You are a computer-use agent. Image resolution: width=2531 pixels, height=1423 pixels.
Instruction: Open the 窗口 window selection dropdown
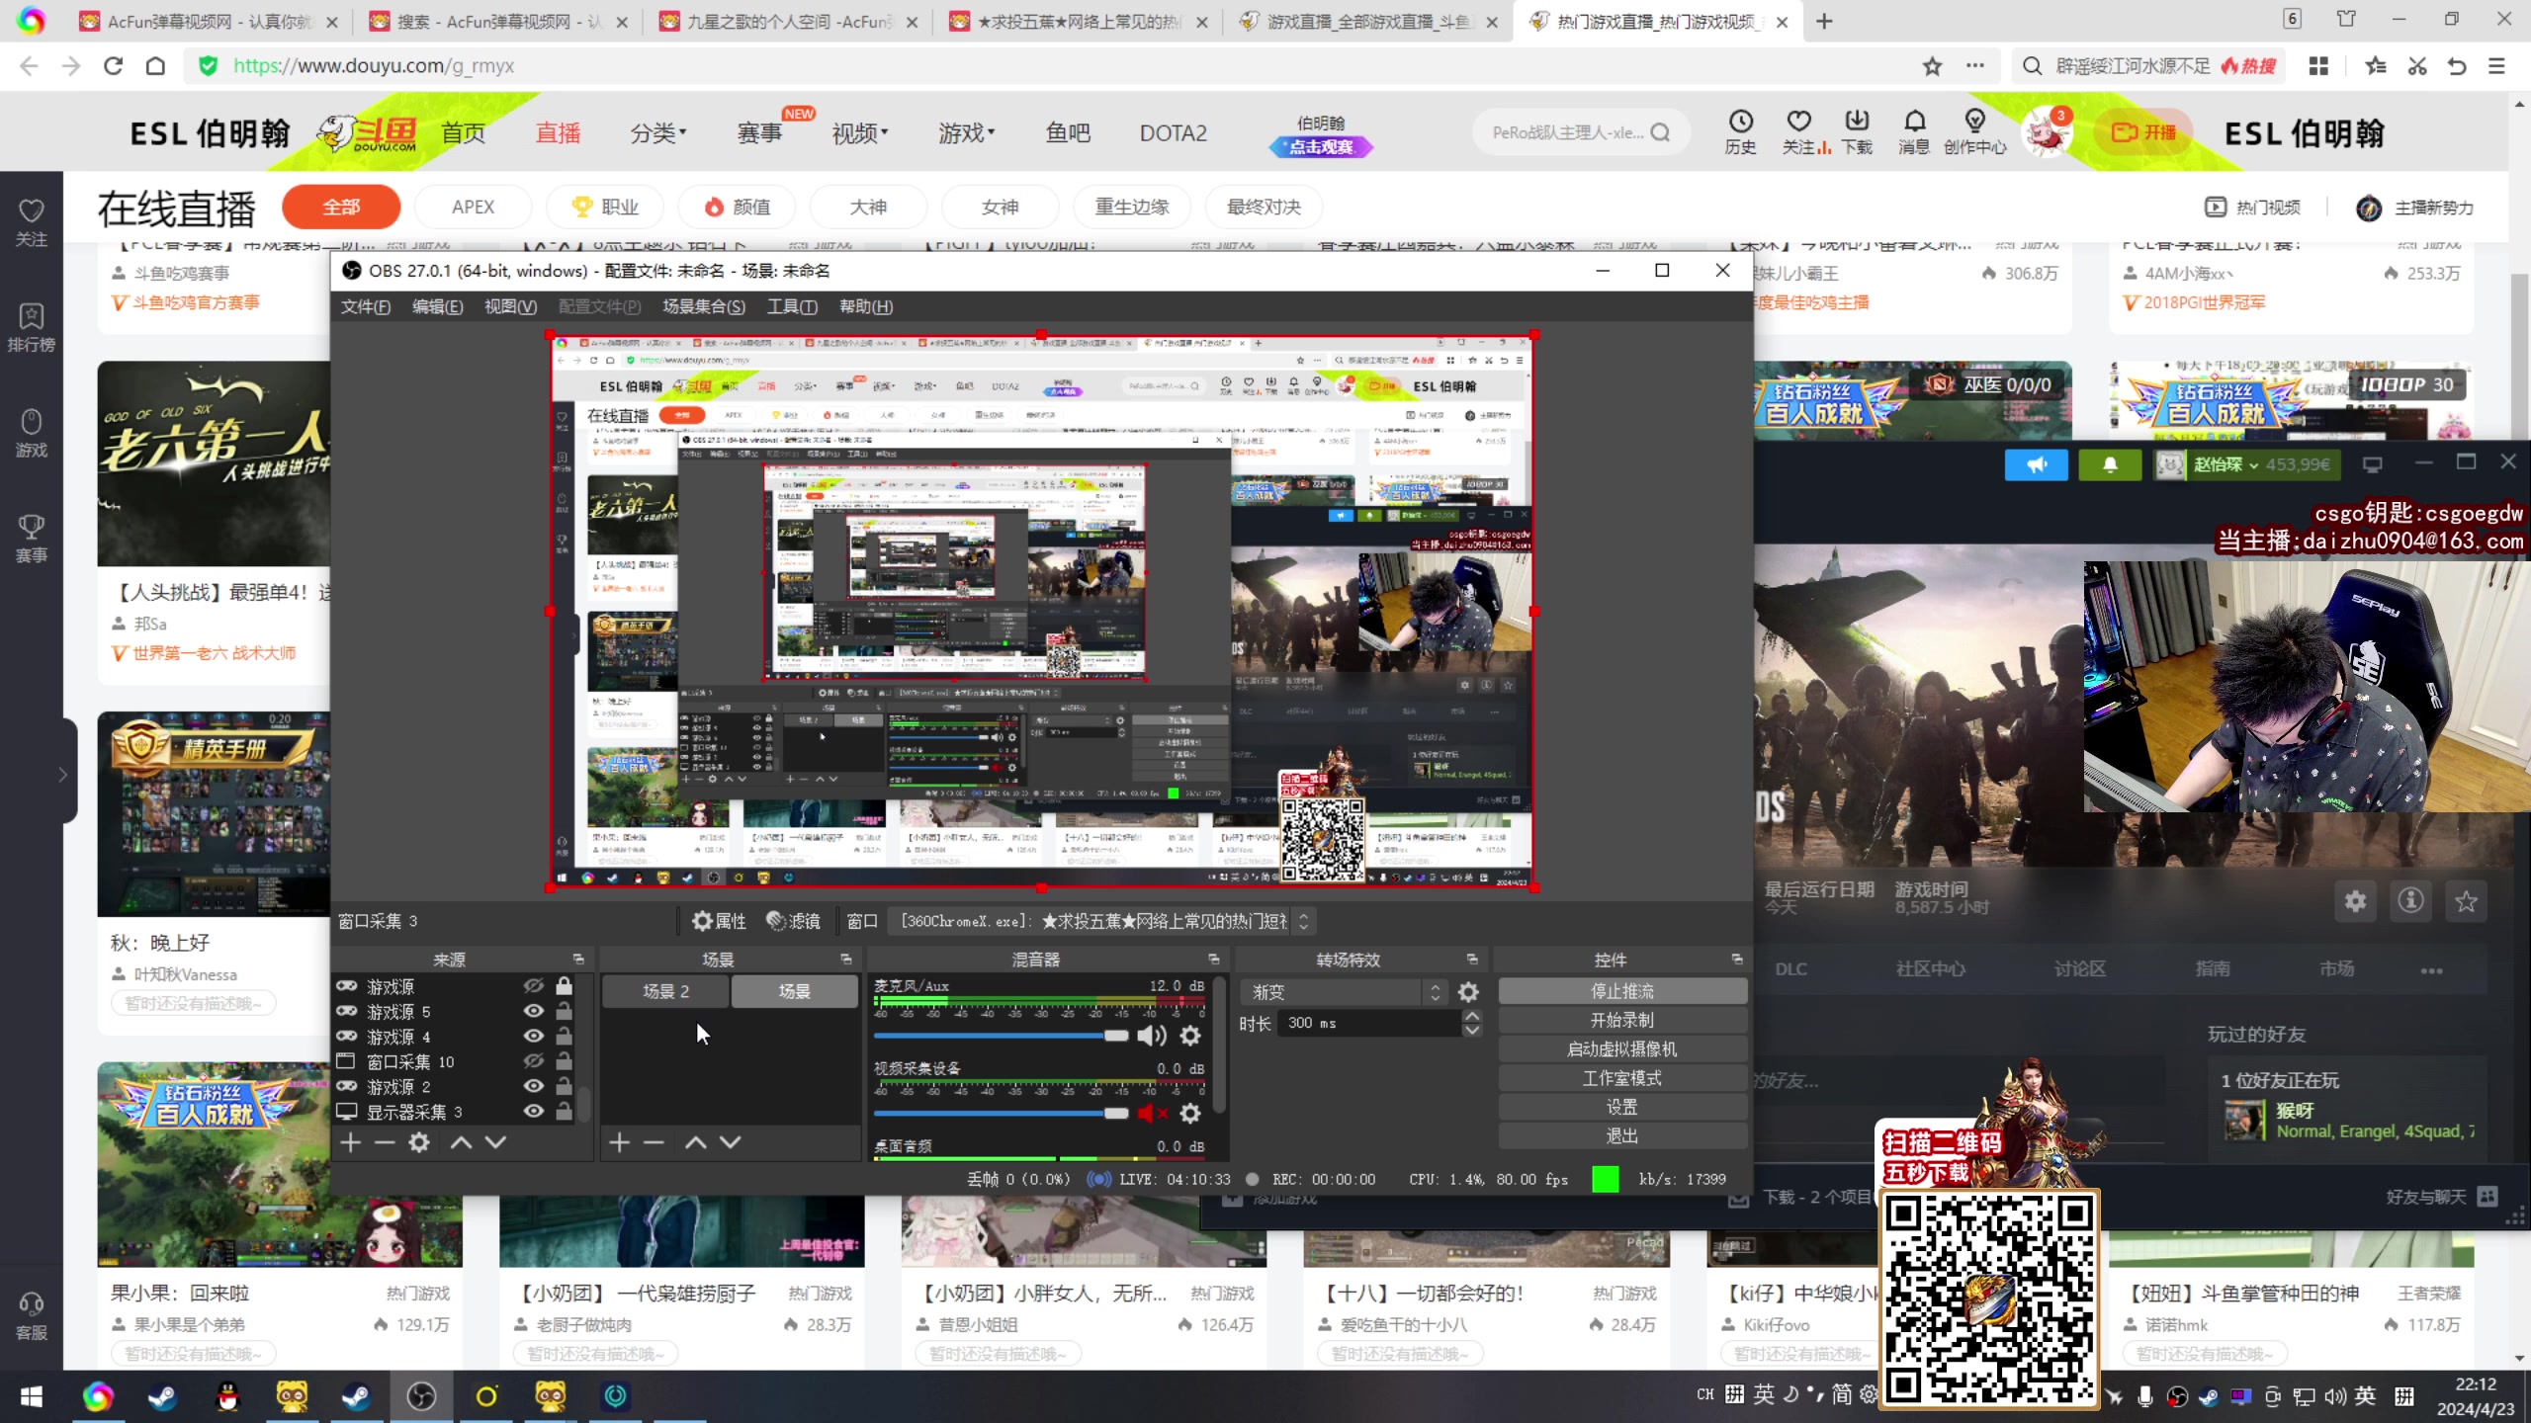click(1101, 921)
